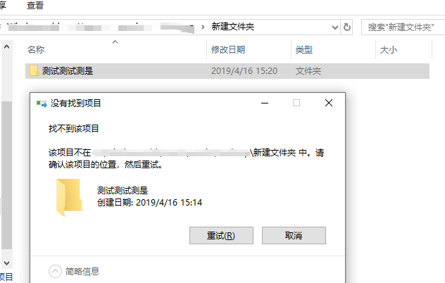Click the dialog's transfer icon in title bar
The image size is (445, 283).
[42, 103]
